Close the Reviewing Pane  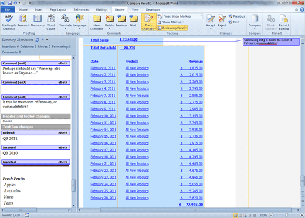[x=47, y=40]
